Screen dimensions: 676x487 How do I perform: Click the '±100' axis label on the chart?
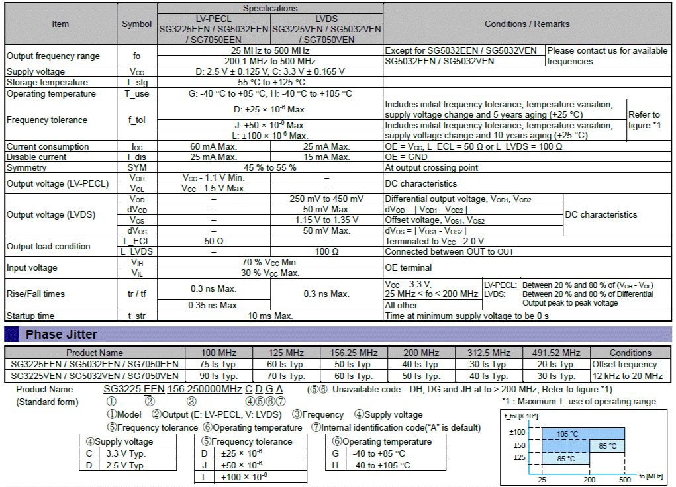tap(517, 432)
